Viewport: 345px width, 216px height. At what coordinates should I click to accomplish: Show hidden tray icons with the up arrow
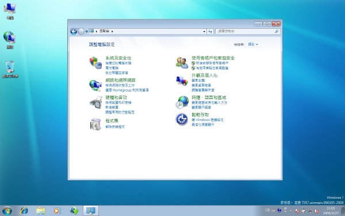coord(290,211)
